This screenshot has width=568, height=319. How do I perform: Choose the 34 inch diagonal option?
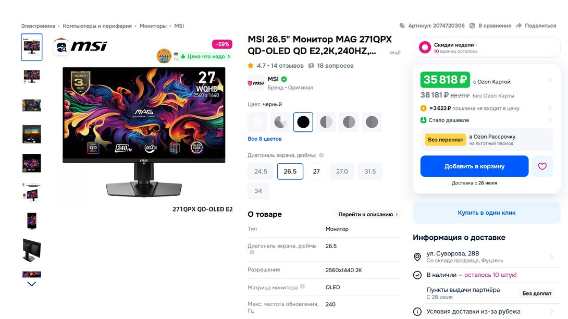tap(258, 191)
